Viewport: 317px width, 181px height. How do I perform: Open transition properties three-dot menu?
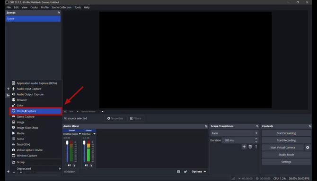coord(256,147)
